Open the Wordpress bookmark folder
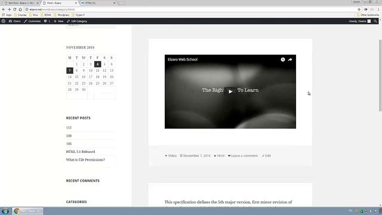The width and height of the screenshot is (382, 215). tap(61, 15)
